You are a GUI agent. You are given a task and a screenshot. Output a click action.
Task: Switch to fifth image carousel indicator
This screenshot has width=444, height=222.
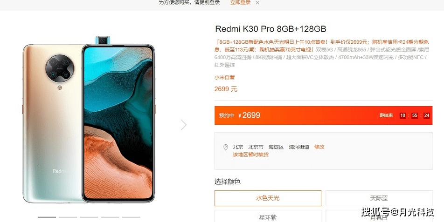click(x=131, y=217)
